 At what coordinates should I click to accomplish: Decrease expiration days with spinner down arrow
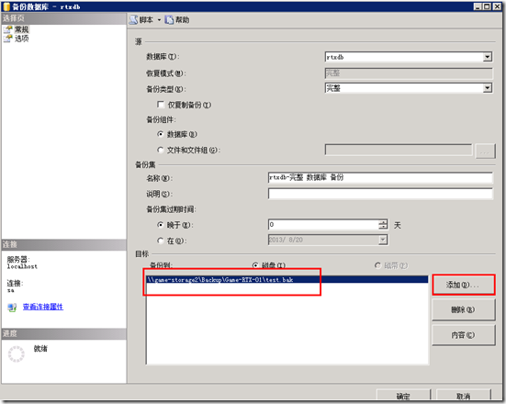[x=383, y=227]
